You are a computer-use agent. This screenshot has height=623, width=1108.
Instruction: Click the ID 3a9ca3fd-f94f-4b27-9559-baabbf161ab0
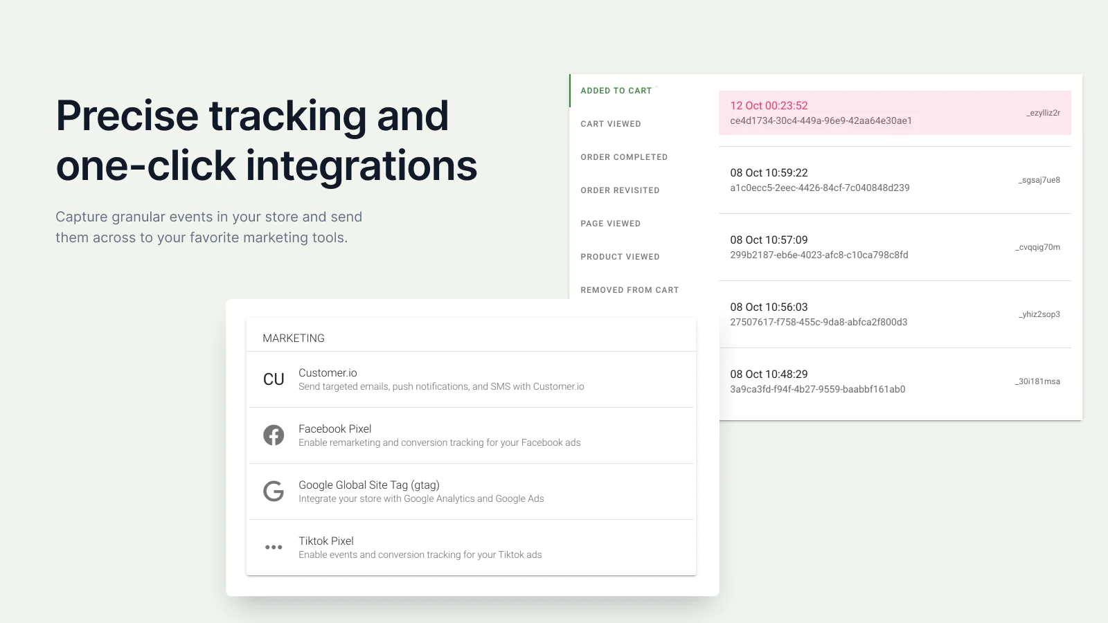[x=817, y=389]
